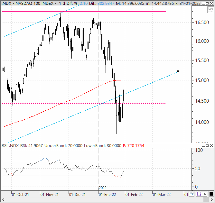The height and width of the screenshot is (203, 215).
Task: Click the pin icon beside the save icon
Action: point(205,194)
